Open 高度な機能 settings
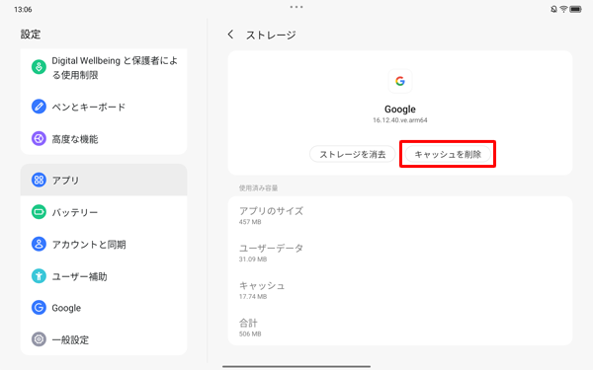Screen dimensions: 593x370 pos(104,138)
